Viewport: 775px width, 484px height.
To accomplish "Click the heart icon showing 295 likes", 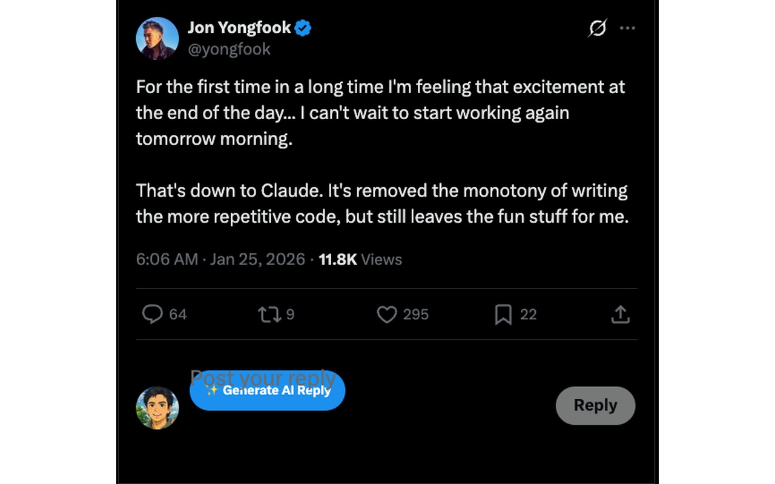I will click(386, 314).
